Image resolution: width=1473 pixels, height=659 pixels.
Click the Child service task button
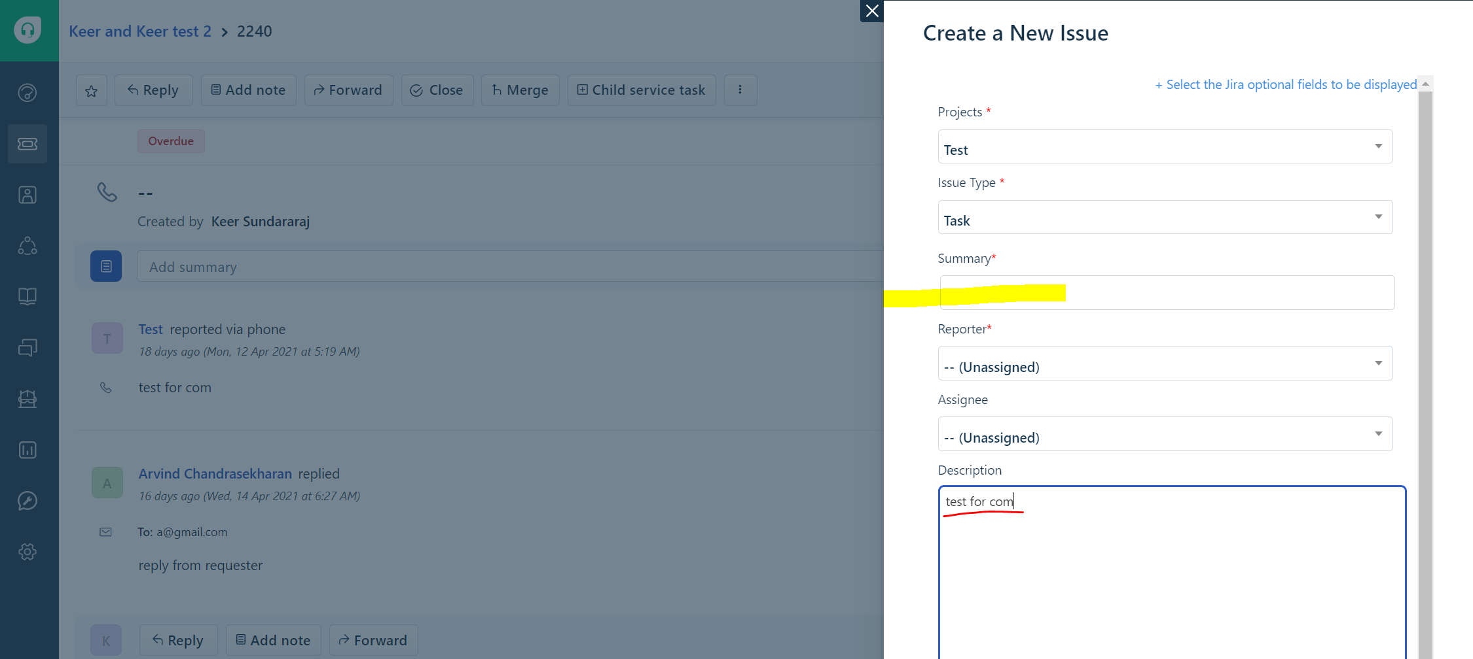click(642, 90)
